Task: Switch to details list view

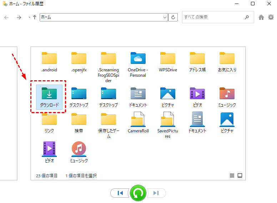Action: pos(232,176)
